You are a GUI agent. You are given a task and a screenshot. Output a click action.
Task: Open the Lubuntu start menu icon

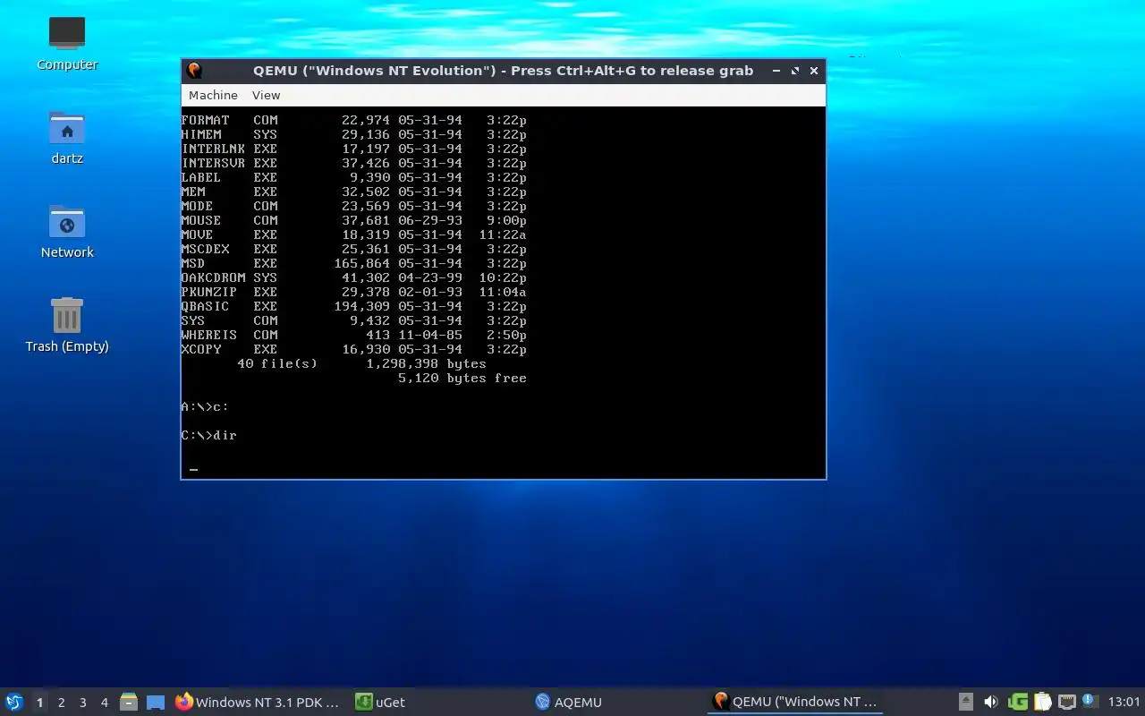click(14, 702)
